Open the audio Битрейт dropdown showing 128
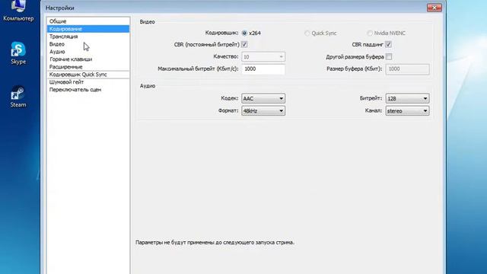 407,98
